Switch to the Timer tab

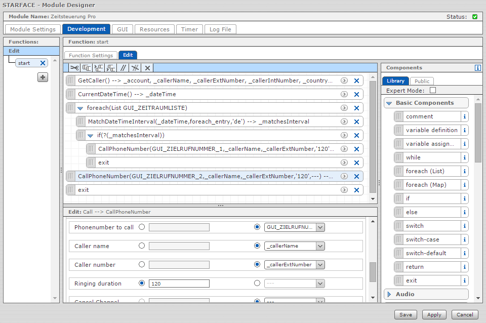click(189, 29)
